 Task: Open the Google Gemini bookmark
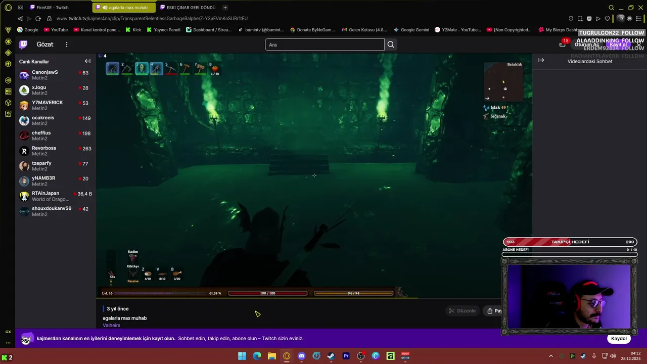pos(411,30)
